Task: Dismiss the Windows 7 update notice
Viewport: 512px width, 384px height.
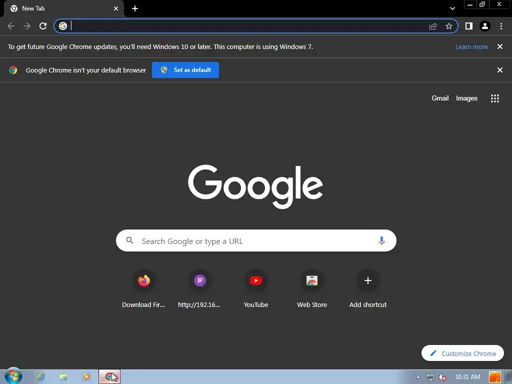Action: pyautogui.click(x=499, y=46)
